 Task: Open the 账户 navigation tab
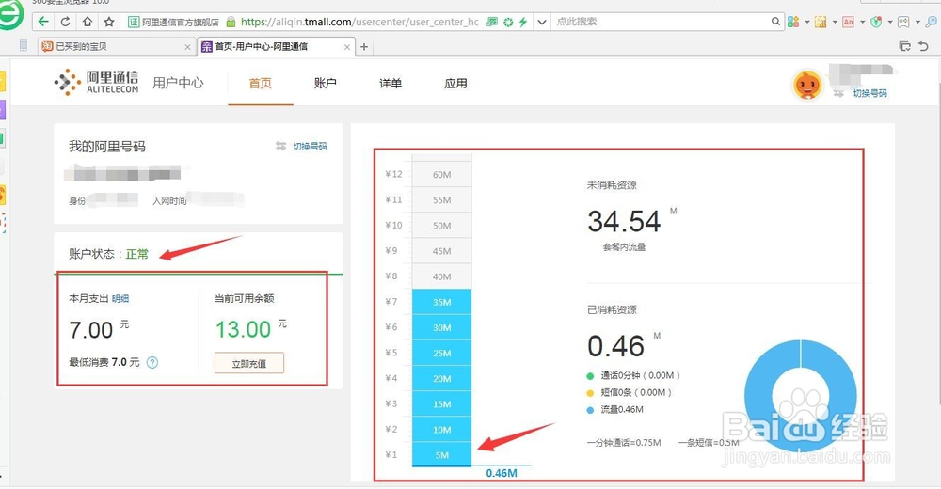(326, 84)
